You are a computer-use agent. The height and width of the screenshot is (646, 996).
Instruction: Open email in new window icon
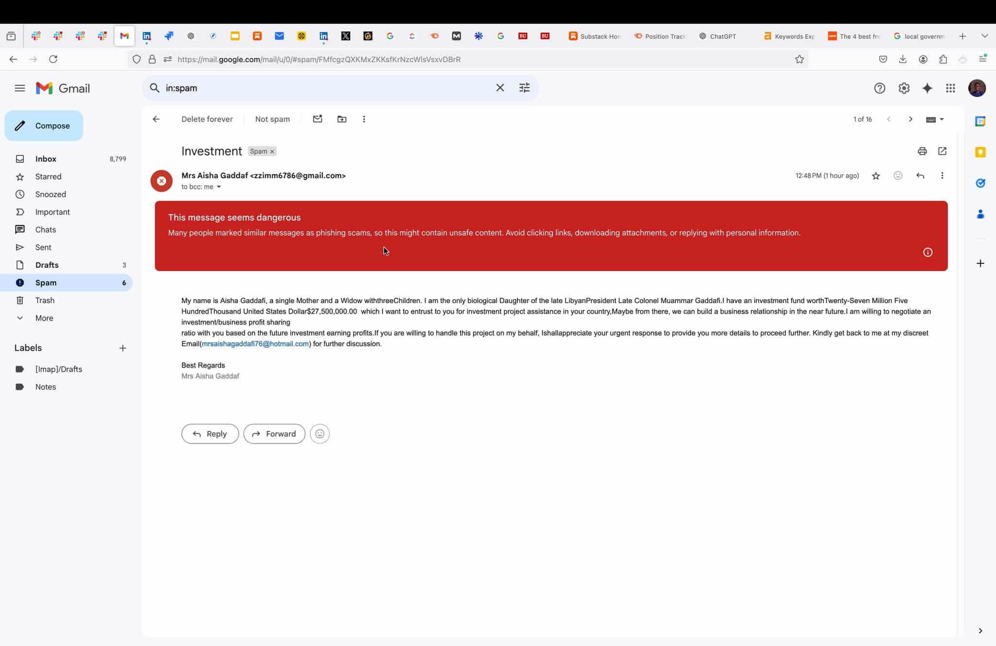[942, 151]
